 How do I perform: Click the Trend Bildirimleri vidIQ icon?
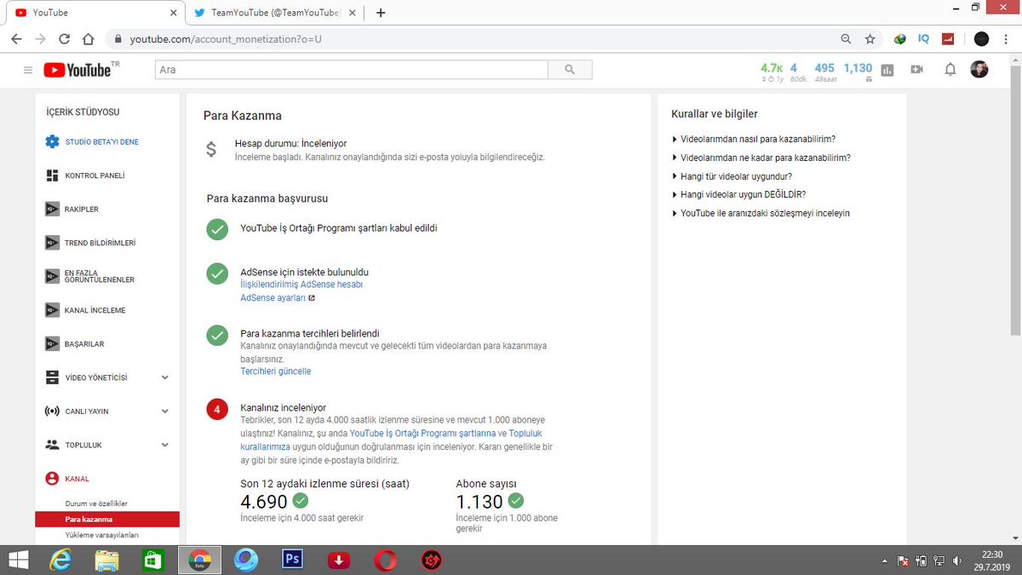point(52,243)
